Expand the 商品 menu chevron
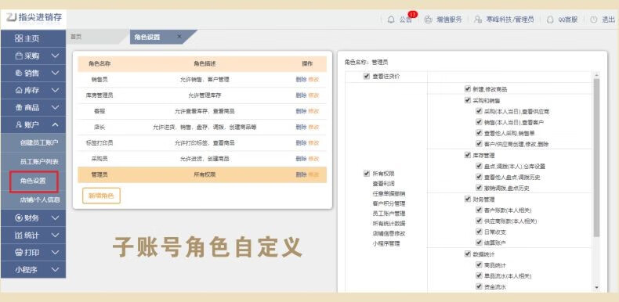619x302 pixels. click(56, 107)
